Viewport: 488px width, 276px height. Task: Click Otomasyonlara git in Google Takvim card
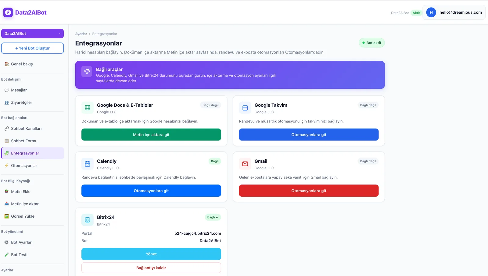(x=309, y=135)
